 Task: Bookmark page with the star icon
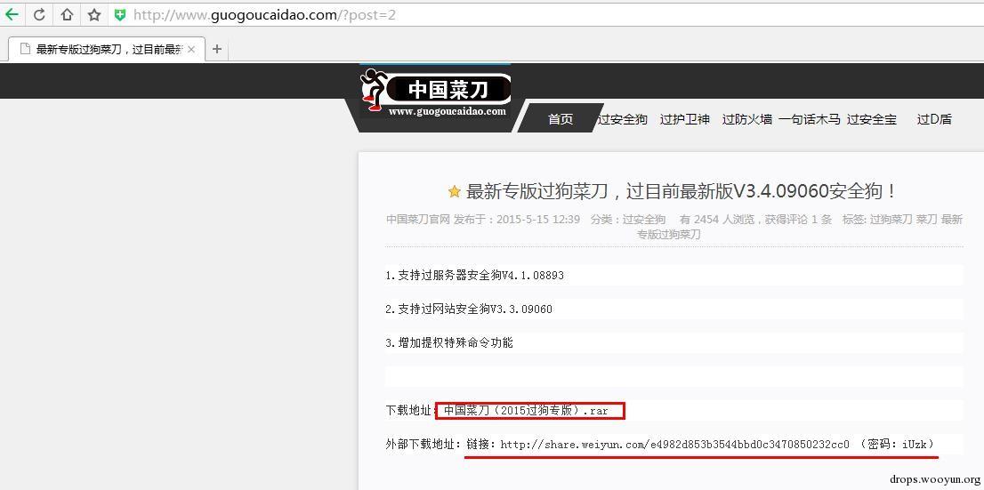tap(94, 14)
